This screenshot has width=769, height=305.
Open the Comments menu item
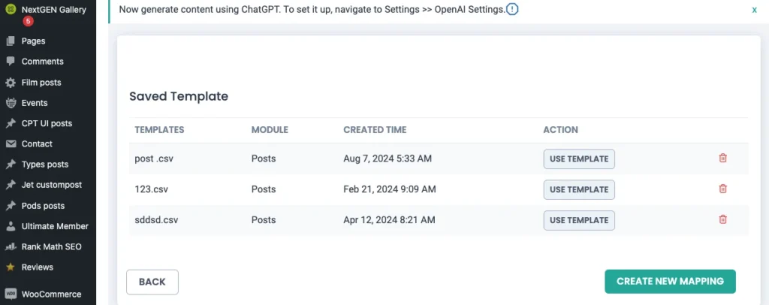[x=42, y=62]
